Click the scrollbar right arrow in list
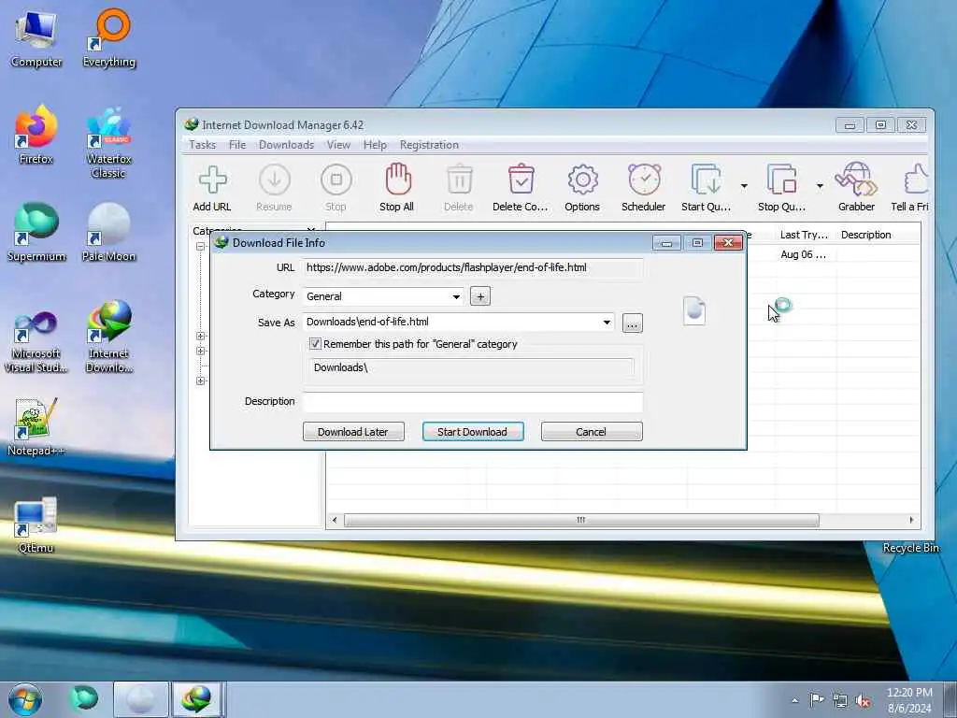 pyautogui.click(x=912, y=520)
